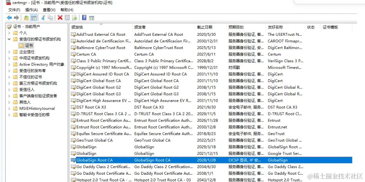
Task: Select Hotspot 2.0 Trust Root CA row
Action: click(211, 180)
